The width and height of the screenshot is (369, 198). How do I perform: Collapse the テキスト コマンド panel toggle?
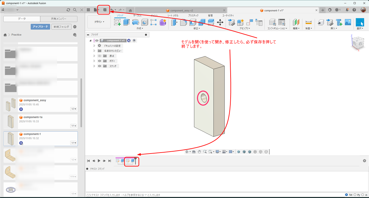[x=87, y=169]
